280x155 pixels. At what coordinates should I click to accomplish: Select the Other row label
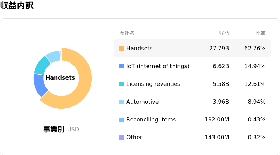click(134, 138)
